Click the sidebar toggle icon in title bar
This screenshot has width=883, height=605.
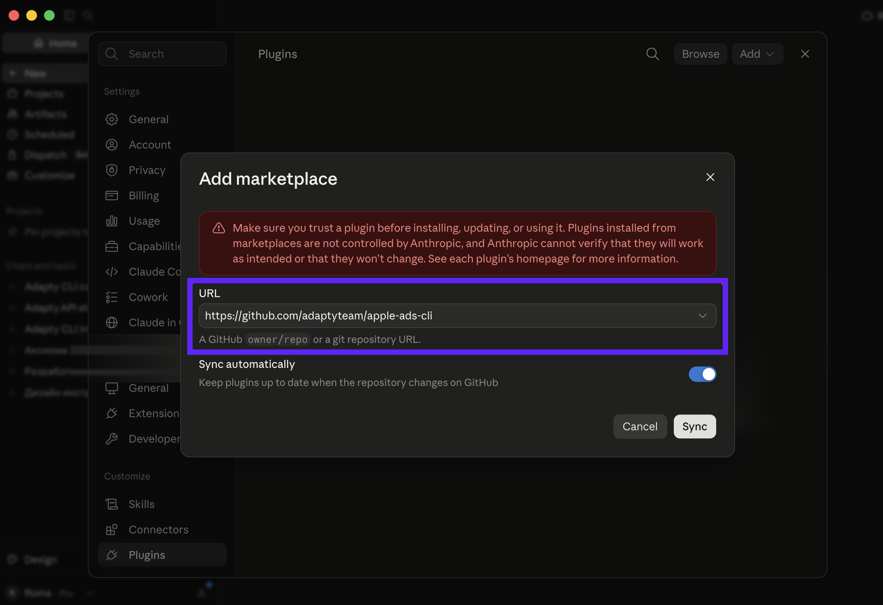click(69, 15)
